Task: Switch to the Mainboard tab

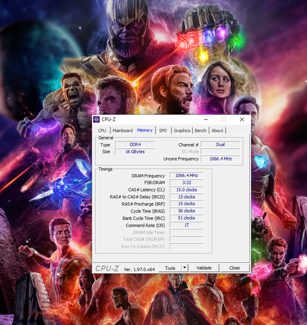Action: point(123,131)
